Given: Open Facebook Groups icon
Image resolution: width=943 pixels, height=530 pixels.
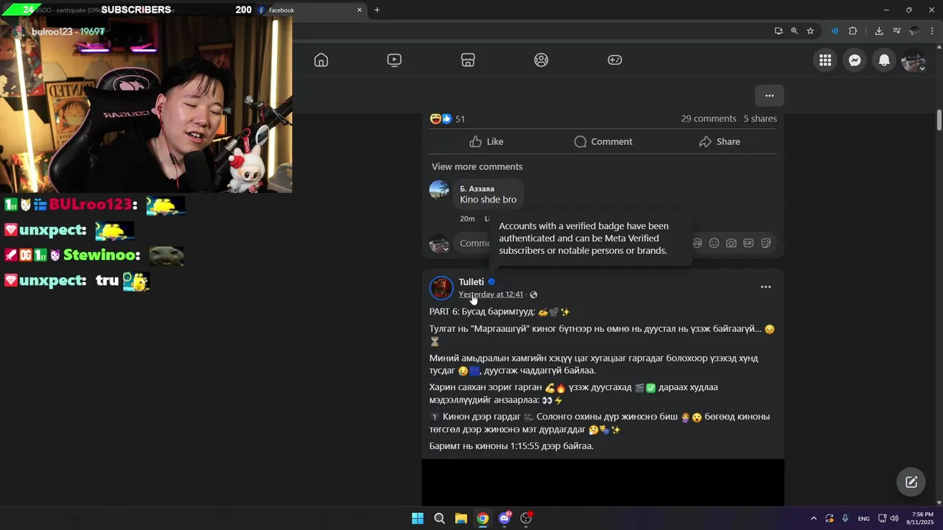Looking at the screenshot, I should pyautogui.click(x=541, y=60).
